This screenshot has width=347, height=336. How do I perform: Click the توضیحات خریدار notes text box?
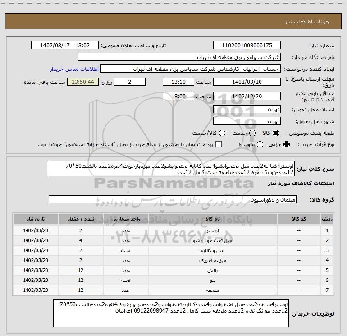click(x=171, y=313)
